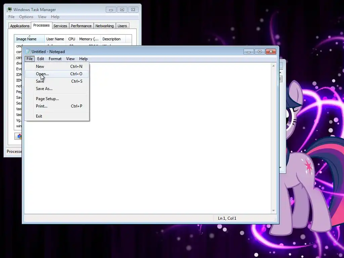The width and height of the screenshot is (344, 258).
Task: Sort processes by Memory column
Action: (x=89, y=39)
